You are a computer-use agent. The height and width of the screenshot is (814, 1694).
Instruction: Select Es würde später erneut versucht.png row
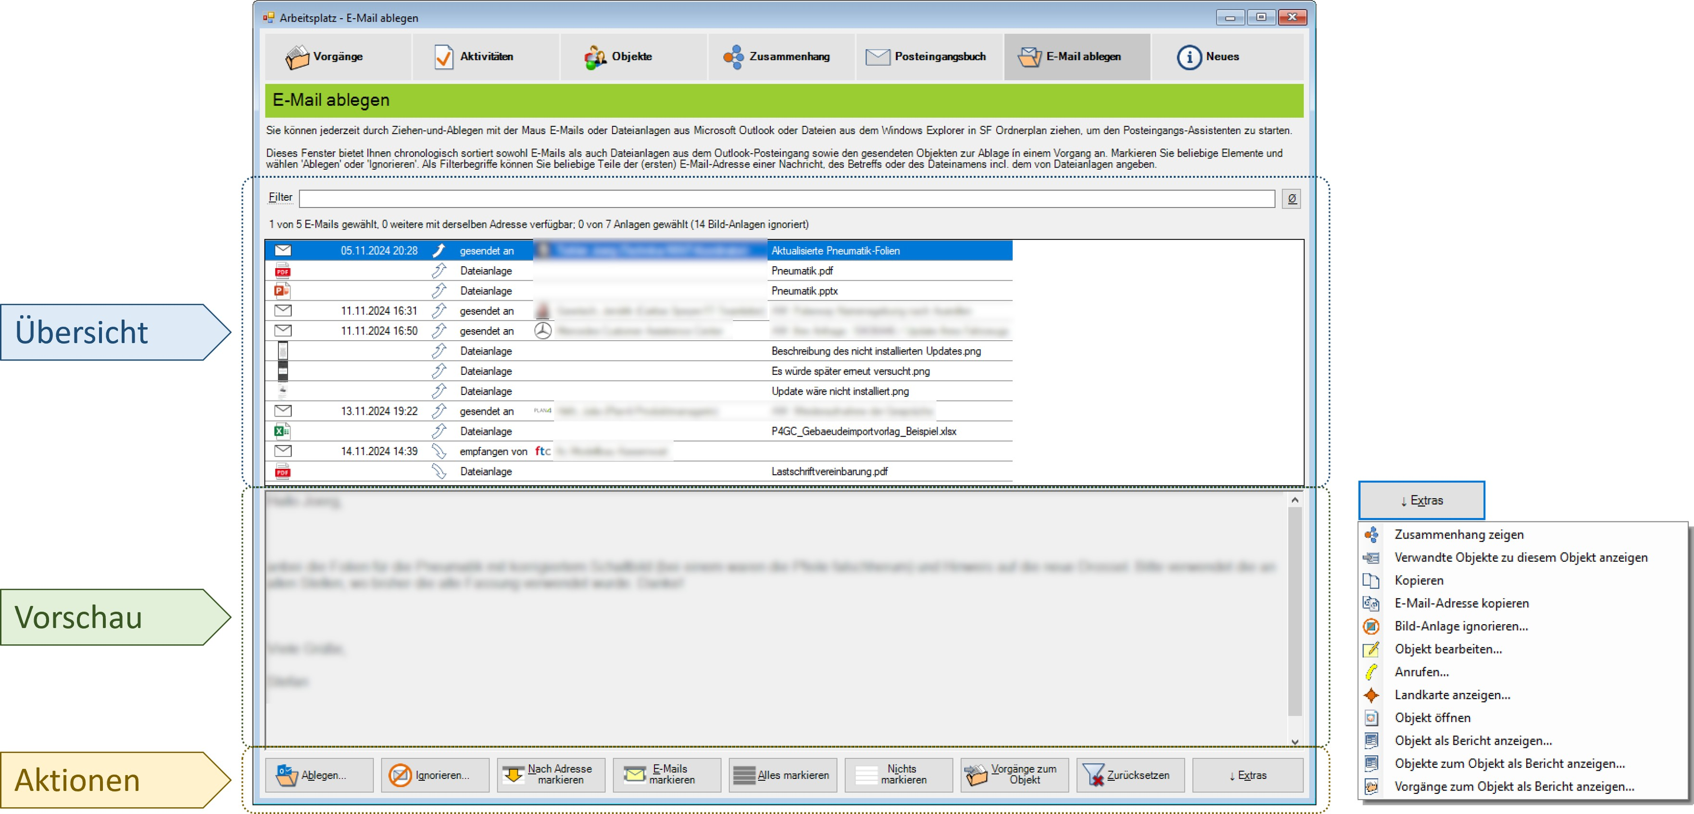pyautogui.click(x=638, y=371)
